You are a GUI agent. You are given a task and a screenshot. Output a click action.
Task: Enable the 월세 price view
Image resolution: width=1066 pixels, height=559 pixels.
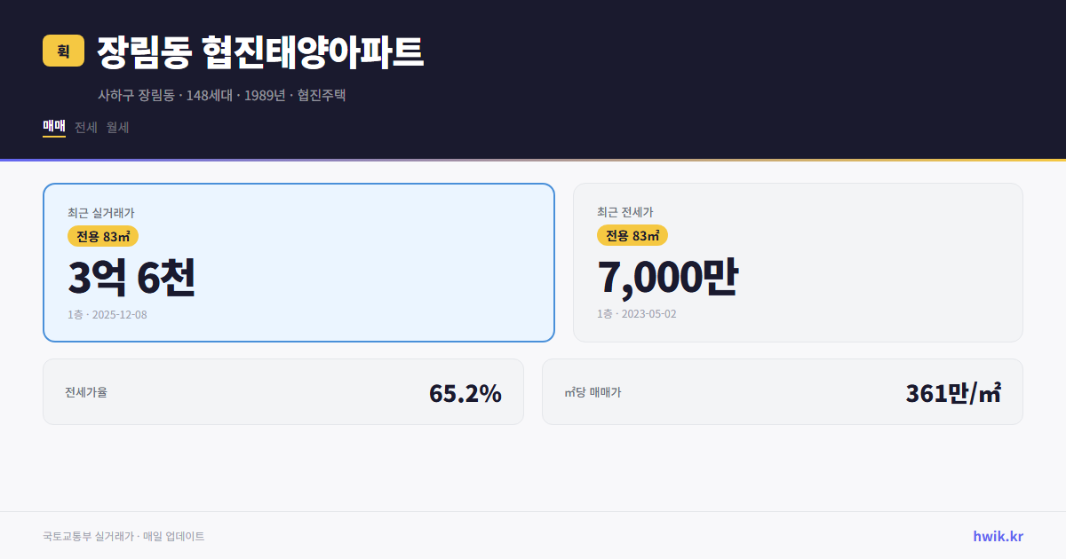[x=116, y=127]
